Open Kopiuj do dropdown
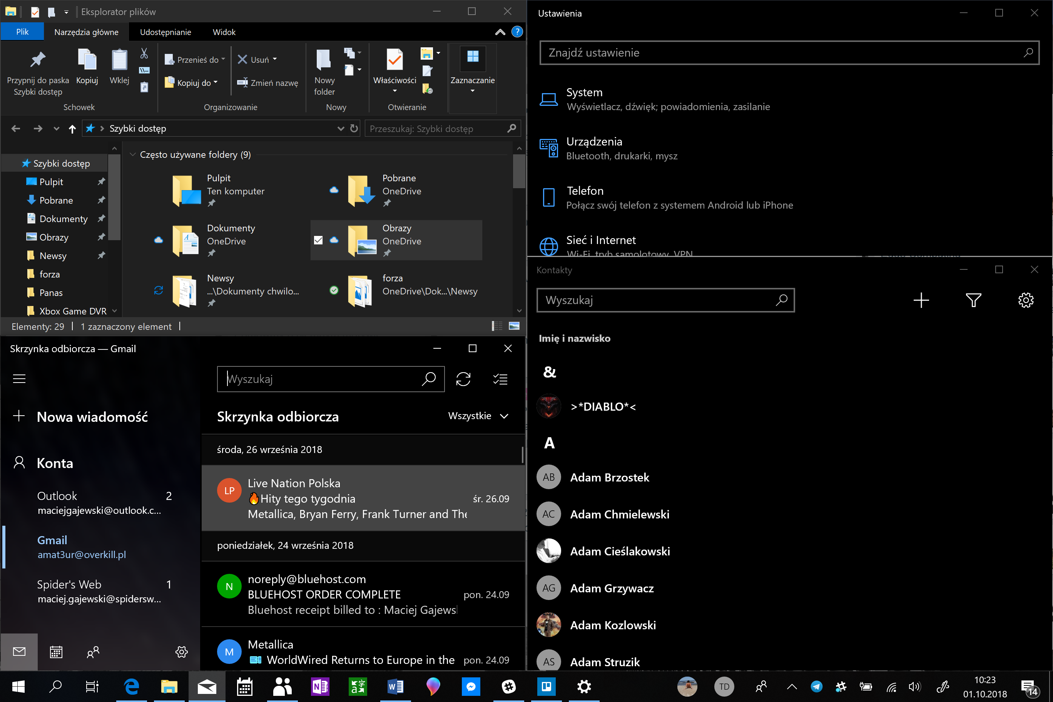The height and width of the screenshot is (702, 1053). tap(191, 83)
